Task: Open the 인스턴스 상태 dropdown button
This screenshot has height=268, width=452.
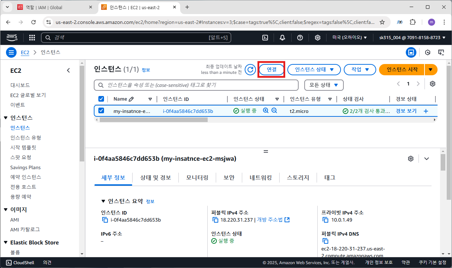Action: click(314, 70)
